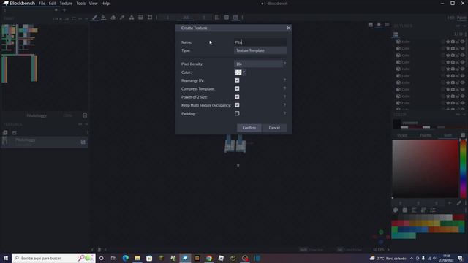
Task: Click the palette list options icon
Action: (x=432, y=210)
